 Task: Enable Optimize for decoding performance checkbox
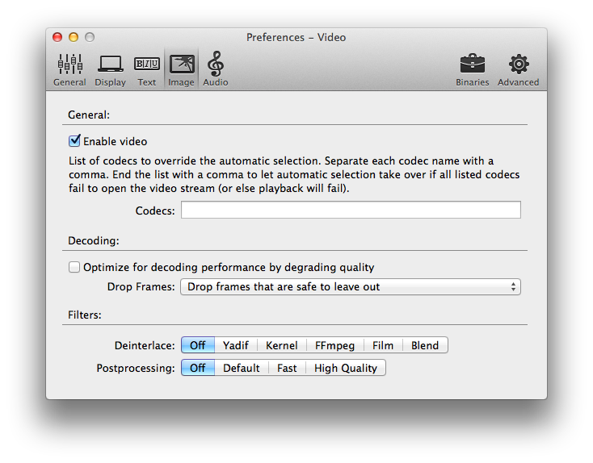click(75, 267)
